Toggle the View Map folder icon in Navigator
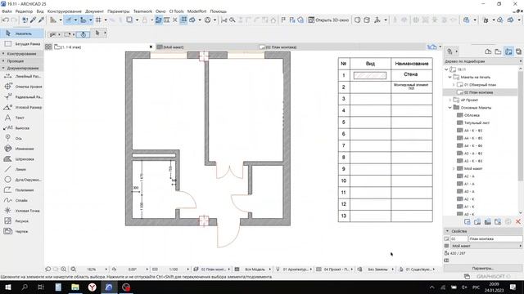 (499, 51)
